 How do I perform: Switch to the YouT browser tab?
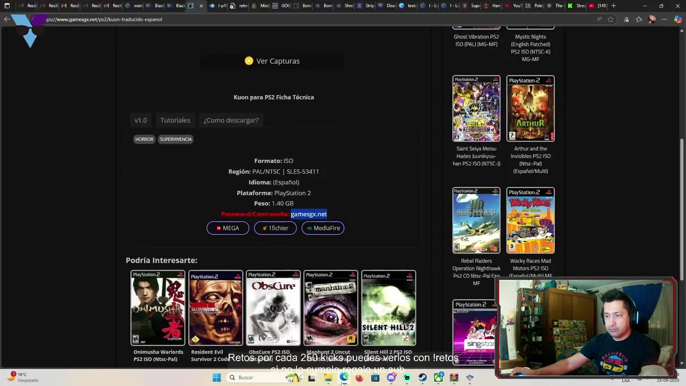point(513,6)
